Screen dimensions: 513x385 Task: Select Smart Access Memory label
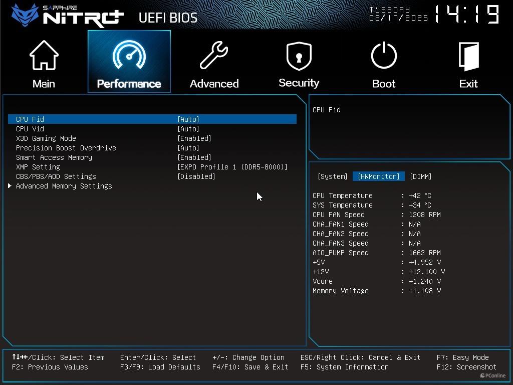54,157
